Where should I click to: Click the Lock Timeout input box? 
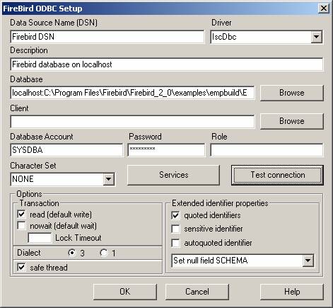(x=40, y=238)
